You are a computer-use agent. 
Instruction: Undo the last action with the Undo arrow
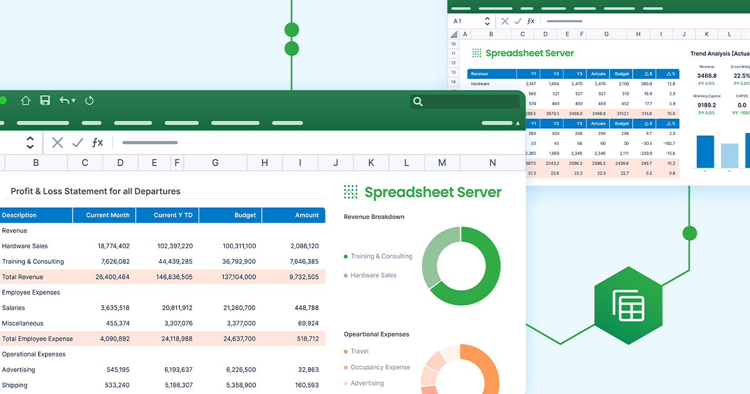pyautogui.click(x=64, y=100)
